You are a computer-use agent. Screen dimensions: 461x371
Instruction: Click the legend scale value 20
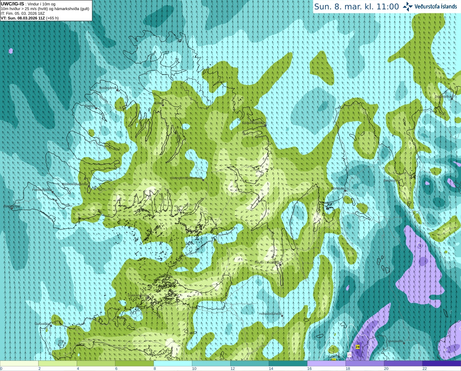click(386, 368)
